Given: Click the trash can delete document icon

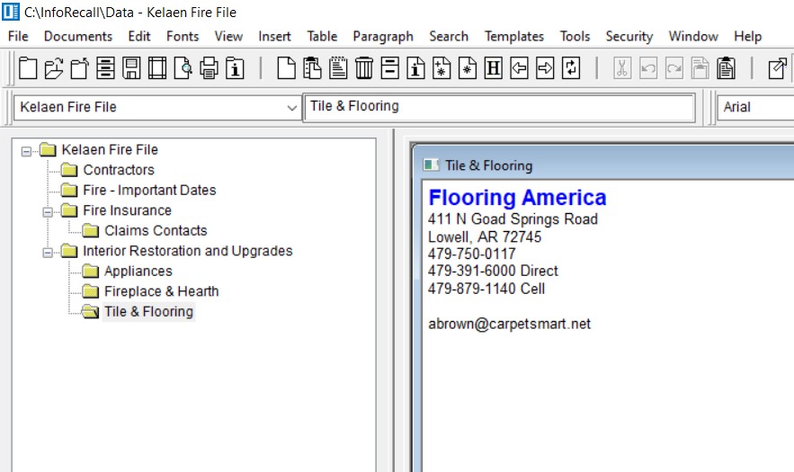Looking at the screenshot, I should 363,67.
